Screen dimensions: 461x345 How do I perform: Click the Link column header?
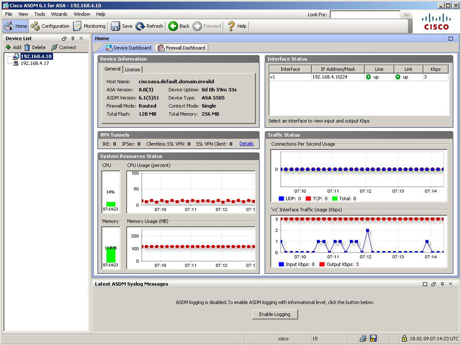click(x=408, y=69)
